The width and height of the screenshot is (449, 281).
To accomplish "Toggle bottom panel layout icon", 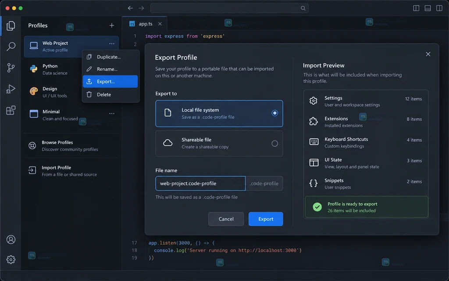I will pyautogui.click(x=428, y=8).
